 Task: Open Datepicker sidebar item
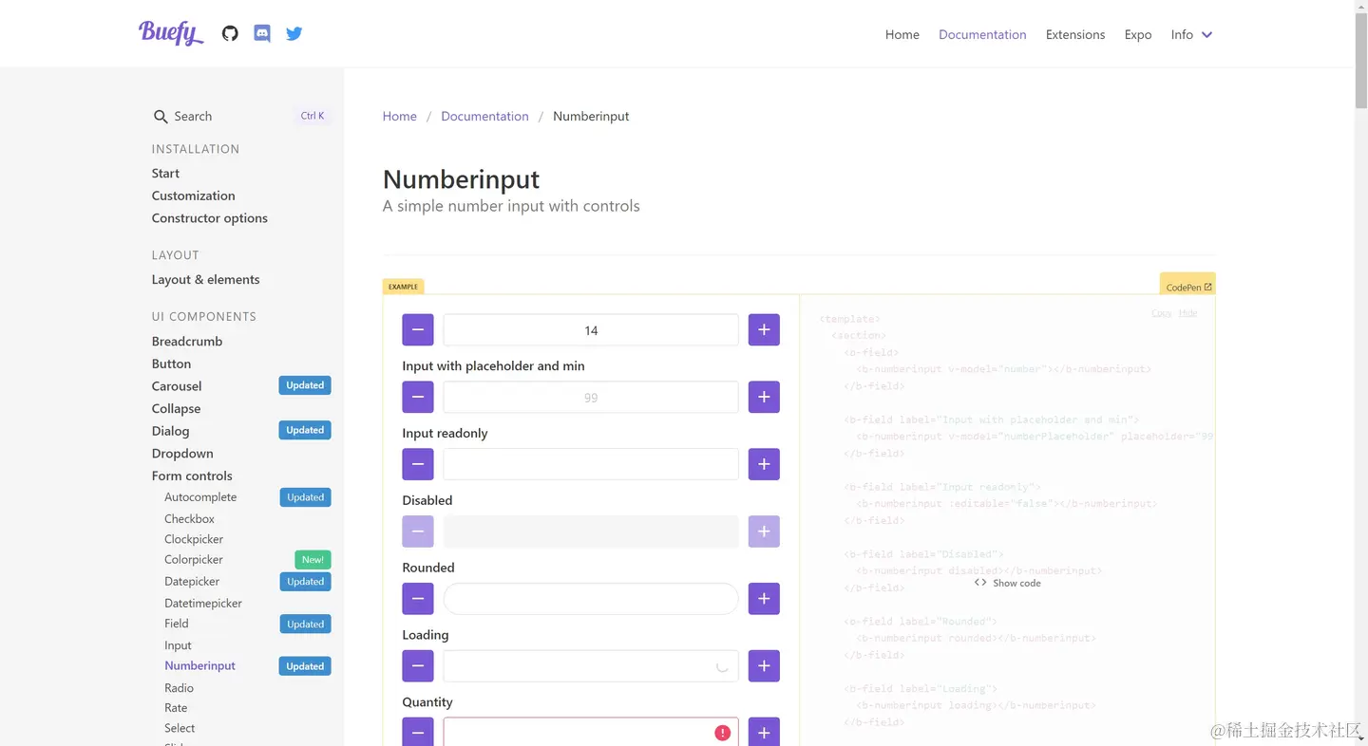(192, 582)
